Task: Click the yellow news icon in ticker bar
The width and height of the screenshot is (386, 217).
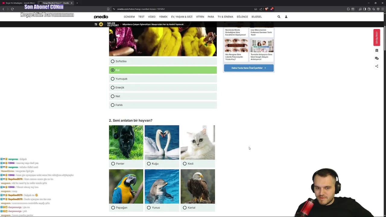Action: pyautogui.click(x=101, y=24)
